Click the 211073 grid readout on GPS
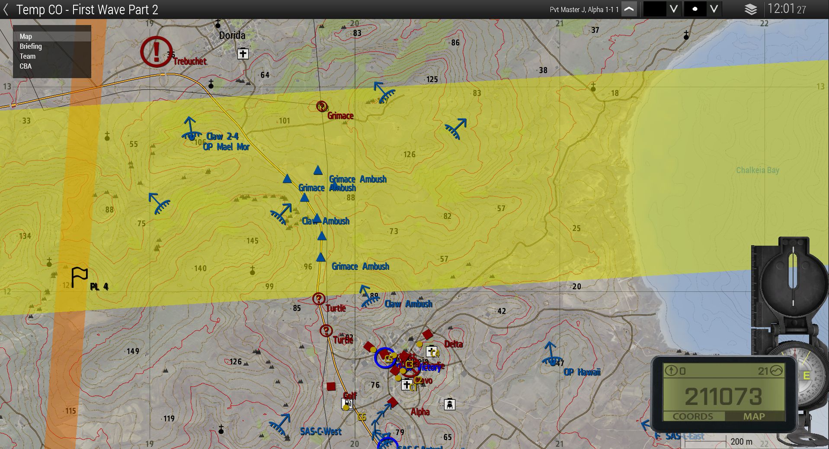 (723, 397)
